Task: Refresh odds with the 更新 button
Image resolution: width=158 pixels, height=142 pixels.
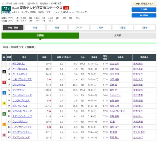Action: pos(144,9)
